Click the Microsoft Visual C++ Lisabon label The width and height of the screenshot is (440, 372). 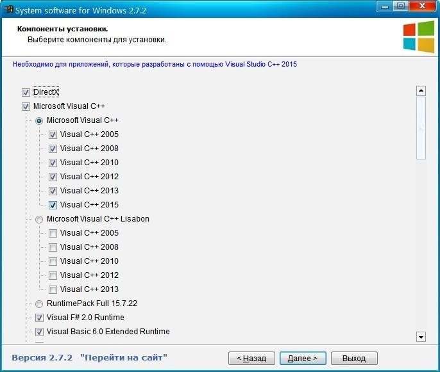tap(98, 219)
